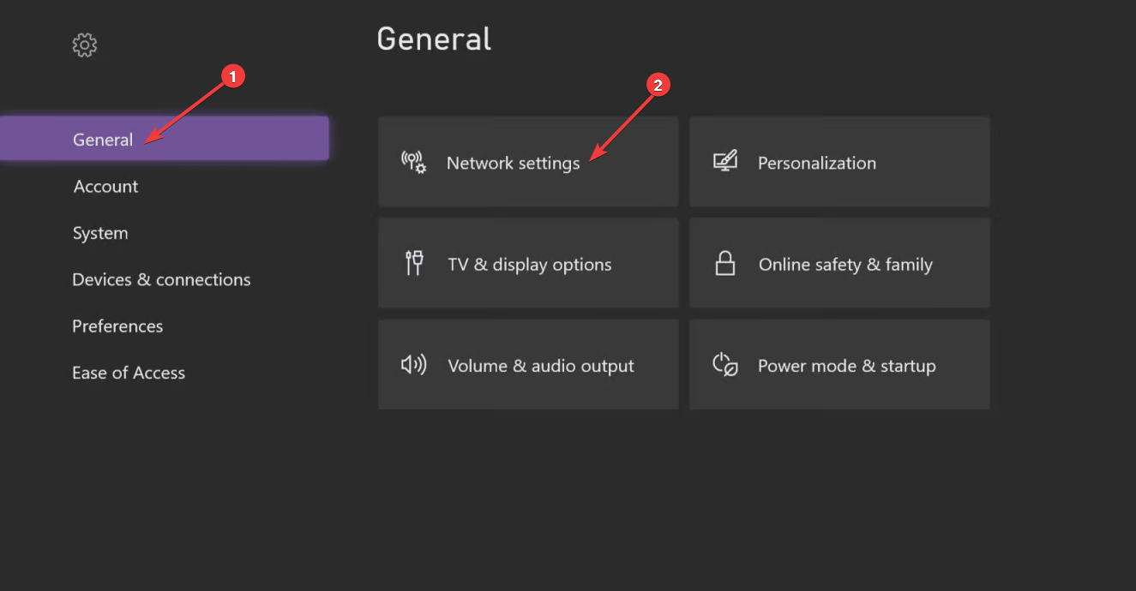Viewport: 1136px width, 591px height.
Task: Open Power mode & startup tile
Action: coord(839,365)
